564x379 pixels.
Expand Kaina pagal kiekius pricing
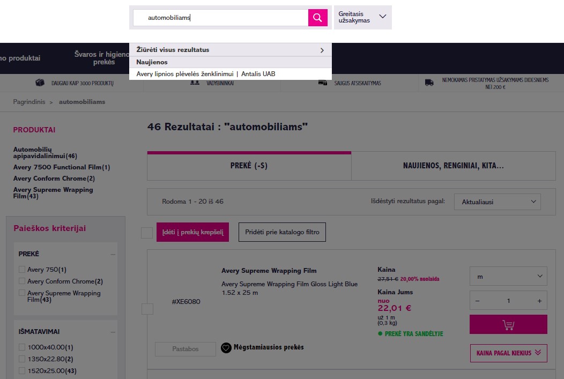click(508, 353)
